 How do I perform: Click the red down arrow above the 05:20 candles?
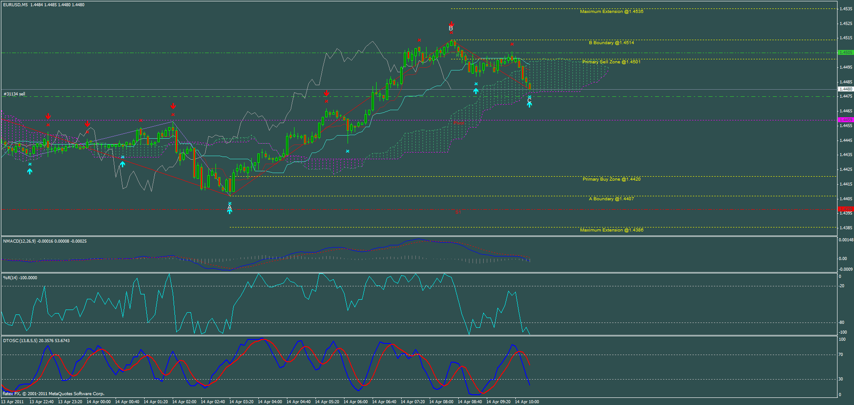(x=327, y=93)
